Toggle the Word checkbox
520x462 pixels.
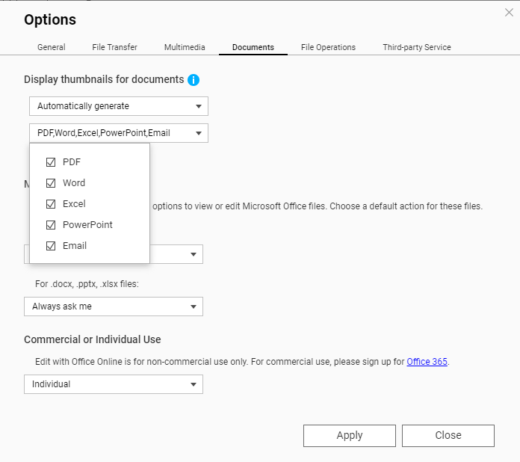[51, 183]
